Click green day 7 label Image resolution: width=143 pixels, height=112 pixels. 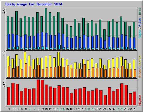click(x=34, y=109)
